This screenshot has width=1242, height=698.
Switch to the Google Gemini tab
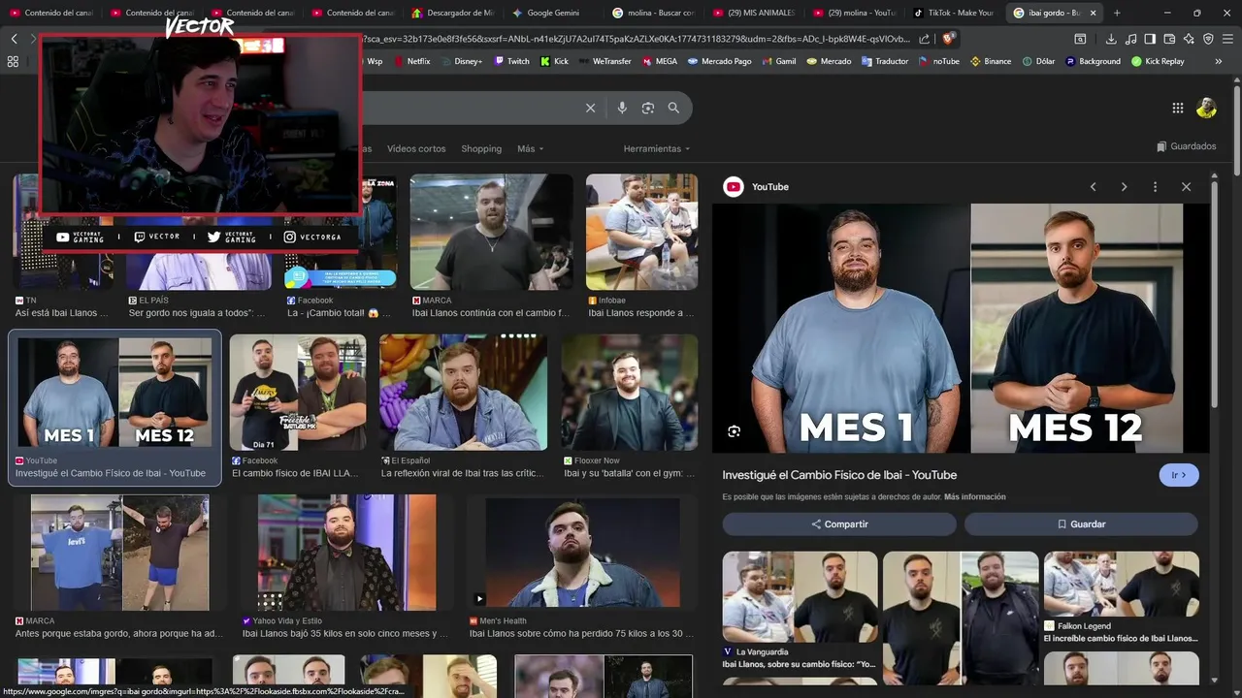coord(552,13)
